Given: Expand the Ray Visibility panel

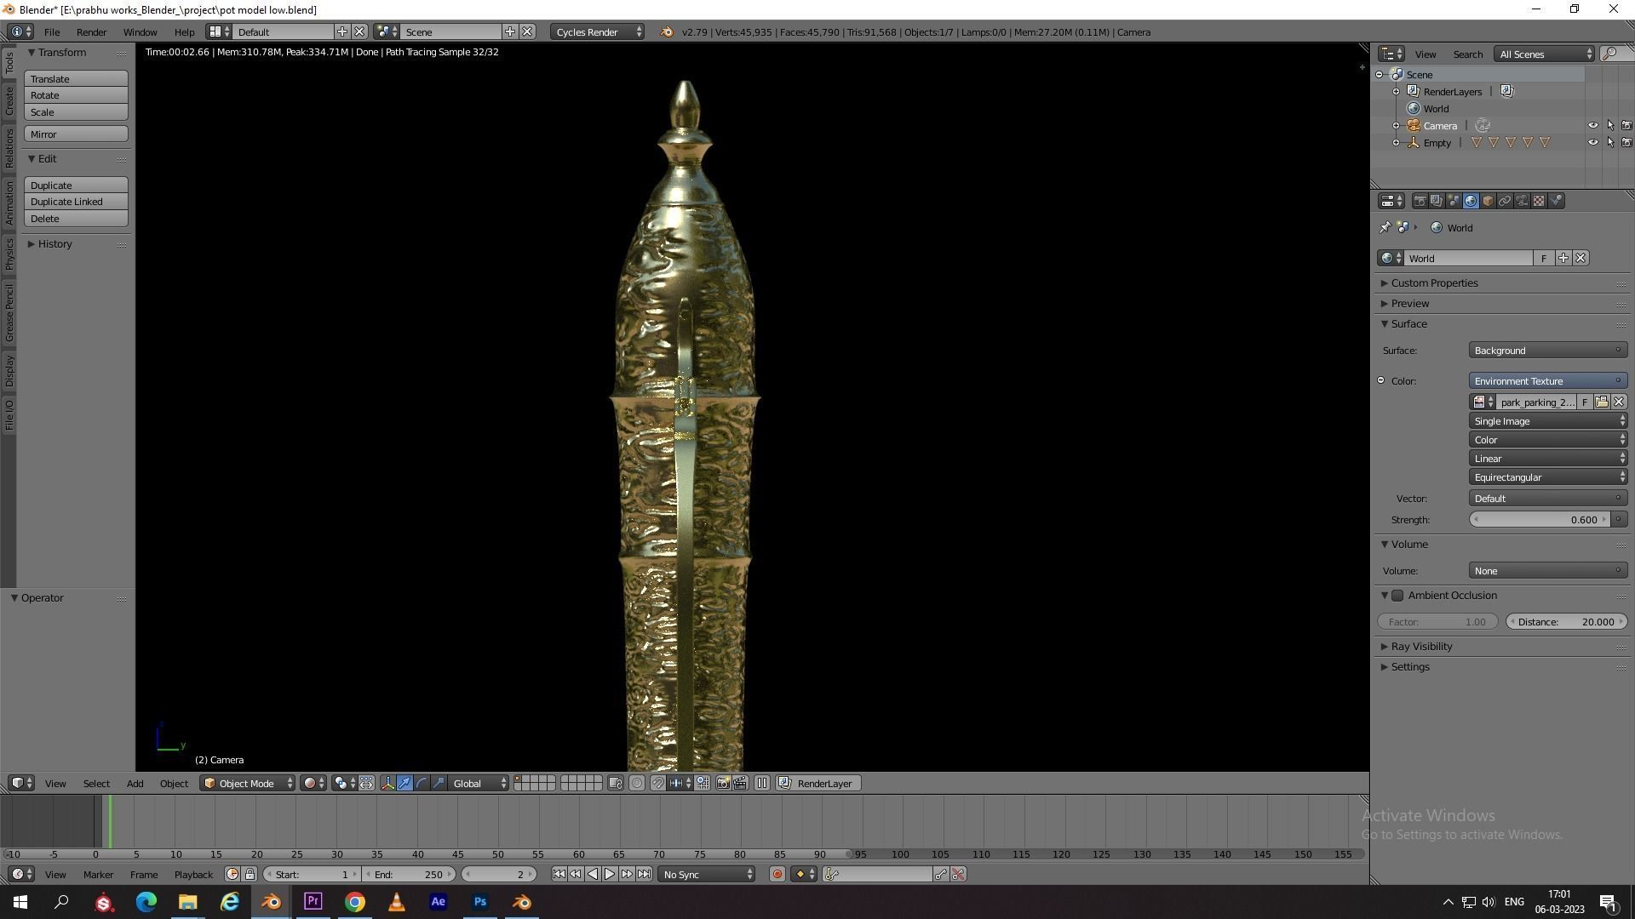Looking at the screenshot, I should point(1421,647).
